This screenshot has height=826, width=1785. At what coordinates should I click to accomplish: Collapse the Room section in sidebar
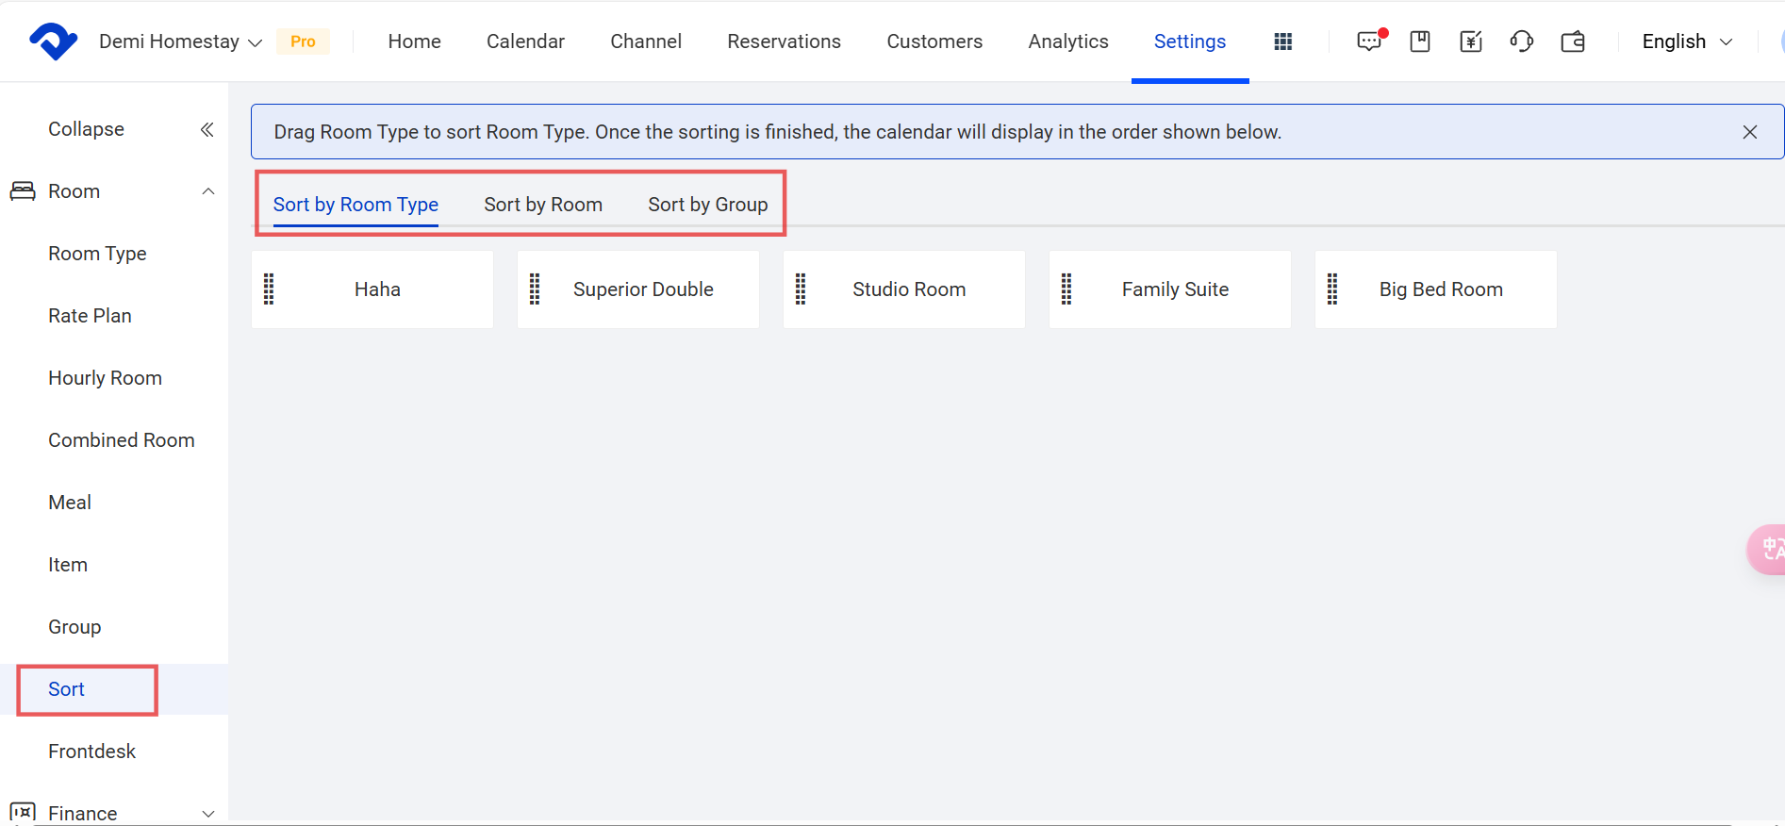pos(208,191)
